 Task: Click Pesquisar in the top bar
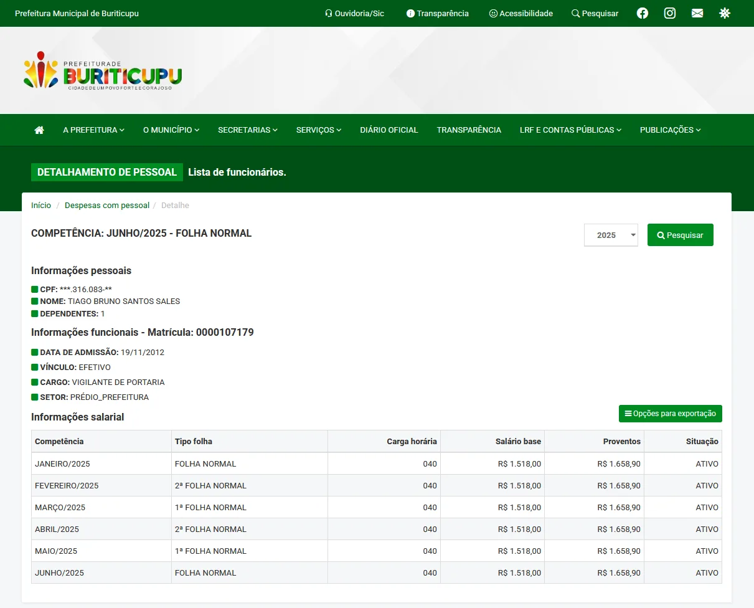click(595, 13)
